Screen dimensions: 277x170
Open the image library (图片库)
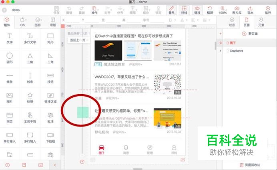[237, 10]
